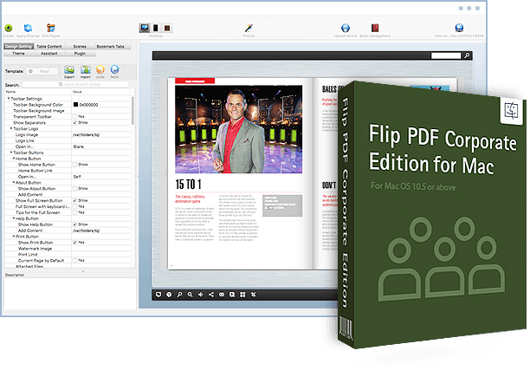
Task: Click the Blank value for Open in
Action: (x=79, y=146)
